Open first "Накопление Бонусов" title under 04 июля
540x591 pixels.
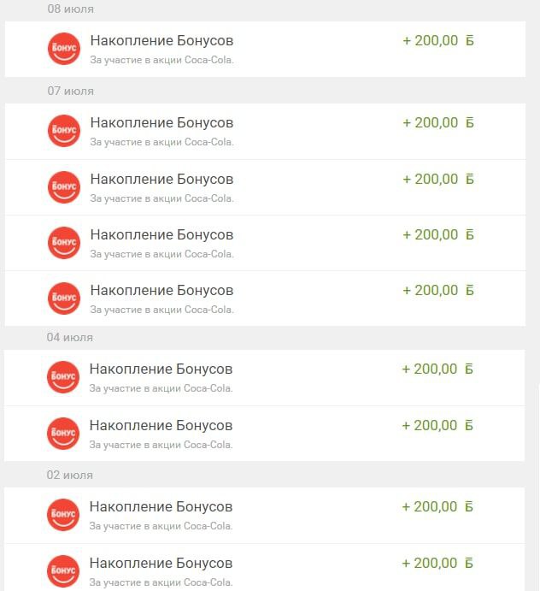(161, 369)
